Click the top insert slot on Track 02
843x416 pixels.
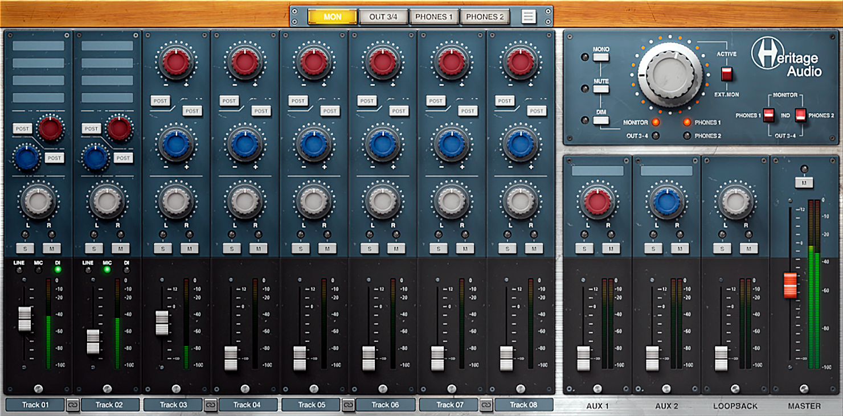click(x=107, y=46)
